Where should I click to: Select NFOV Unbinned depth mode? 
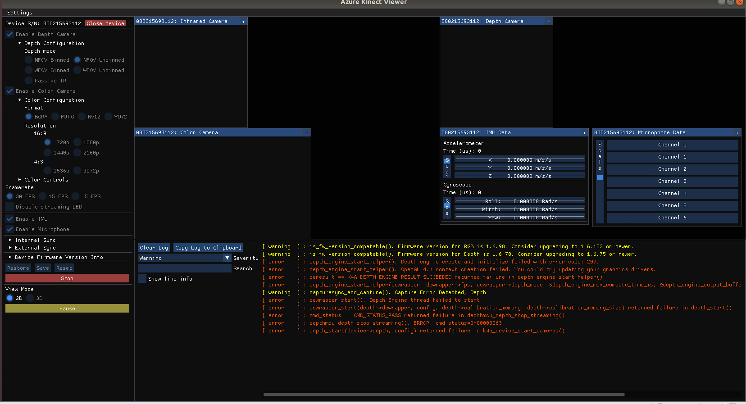point(77,60)
